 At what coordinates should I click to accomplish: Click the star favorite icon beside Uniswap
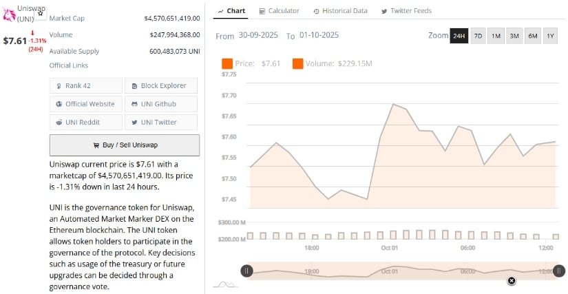(41, 12)
